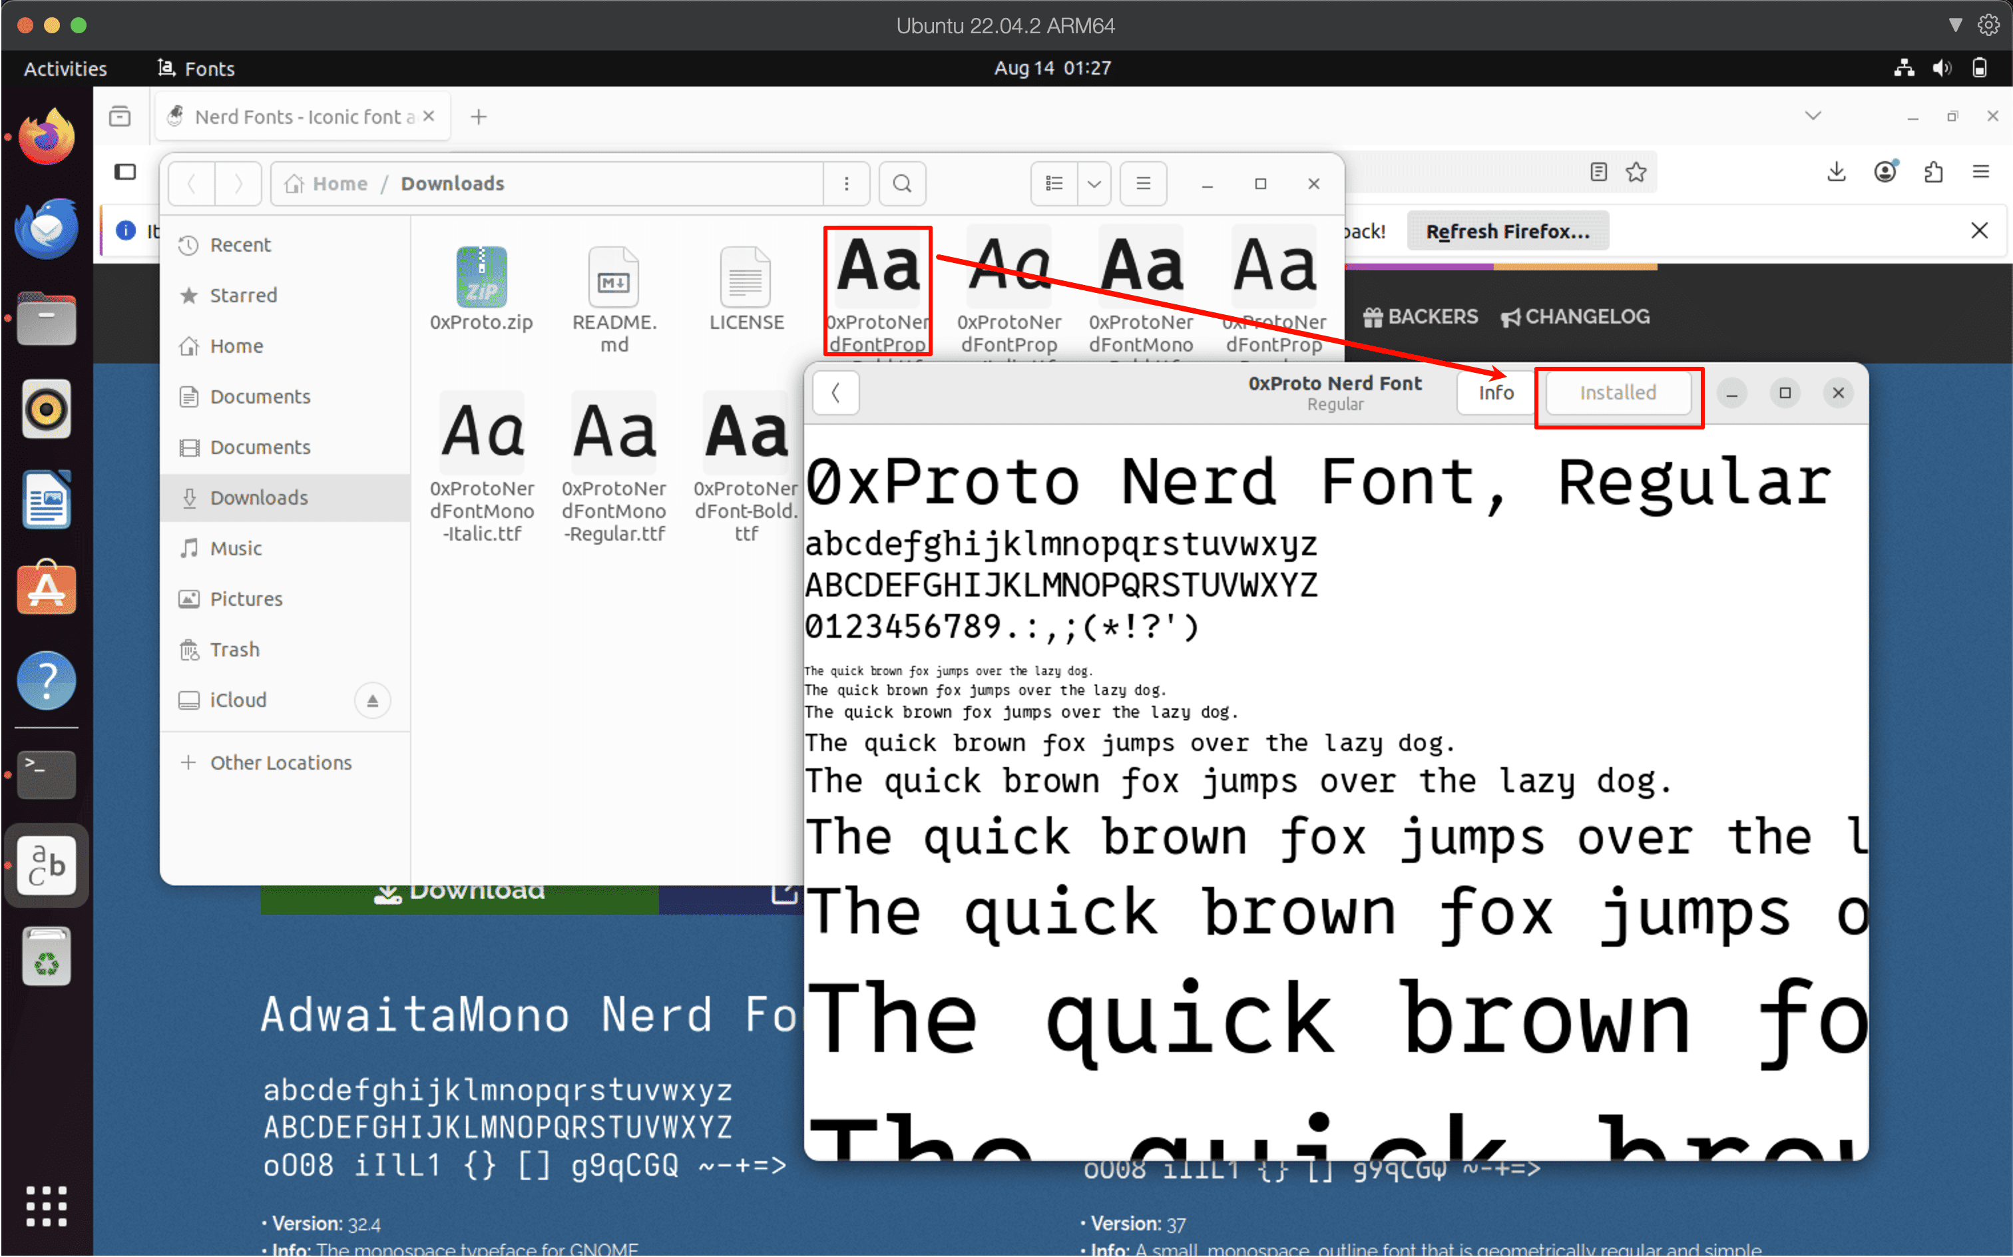Open Other Locations in sidebar
The image size is (2013, 1257).
click(280, 762)
